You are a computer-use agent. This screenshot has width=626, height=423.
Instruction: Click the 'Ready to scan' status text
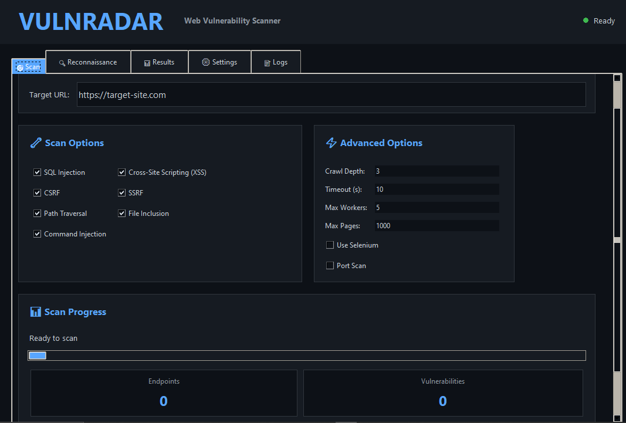click(x=53, y=338)
